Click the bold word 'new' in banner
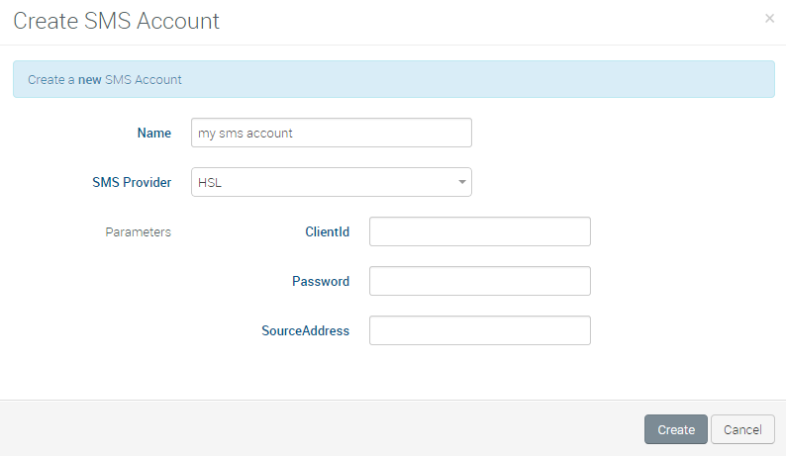Image resolution: width=786 pixels, height=456 pixels. click(x=90, y=79)
